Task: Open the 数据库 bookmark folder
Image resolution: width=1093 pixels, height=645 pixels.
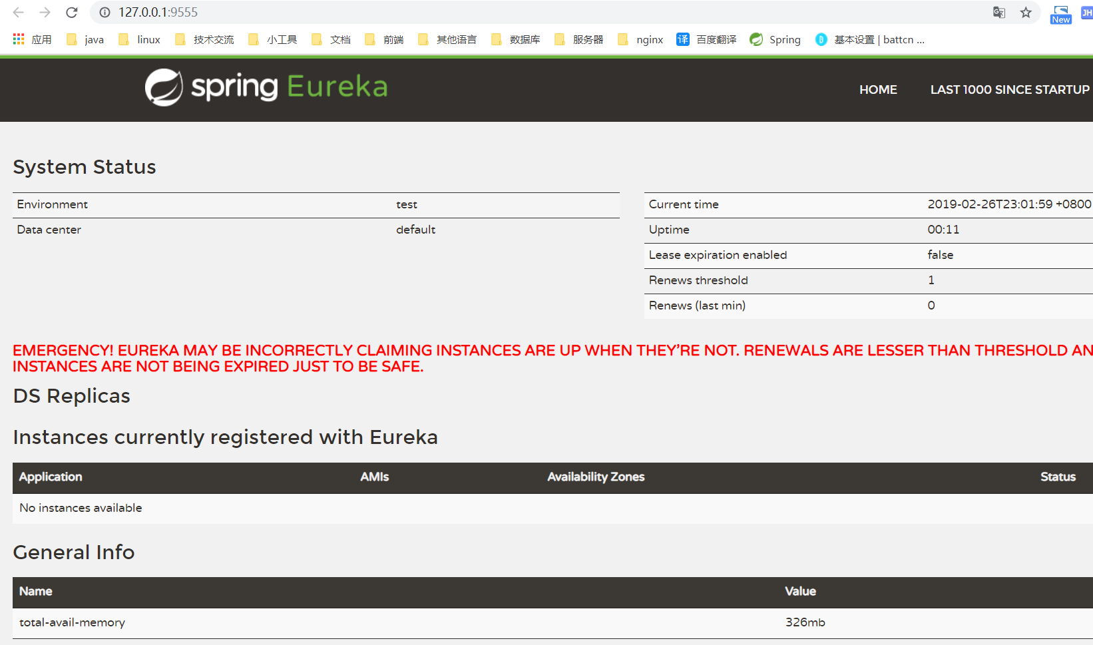Action: pos(515,39)
